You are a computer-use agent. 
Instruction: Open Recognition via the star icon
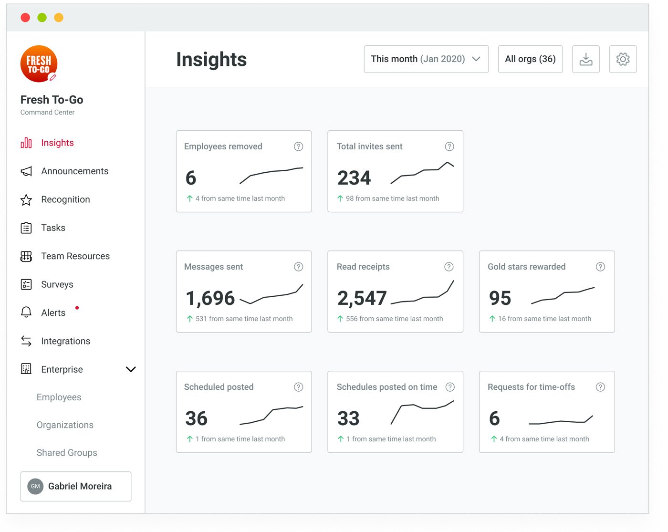pos(26,199)
